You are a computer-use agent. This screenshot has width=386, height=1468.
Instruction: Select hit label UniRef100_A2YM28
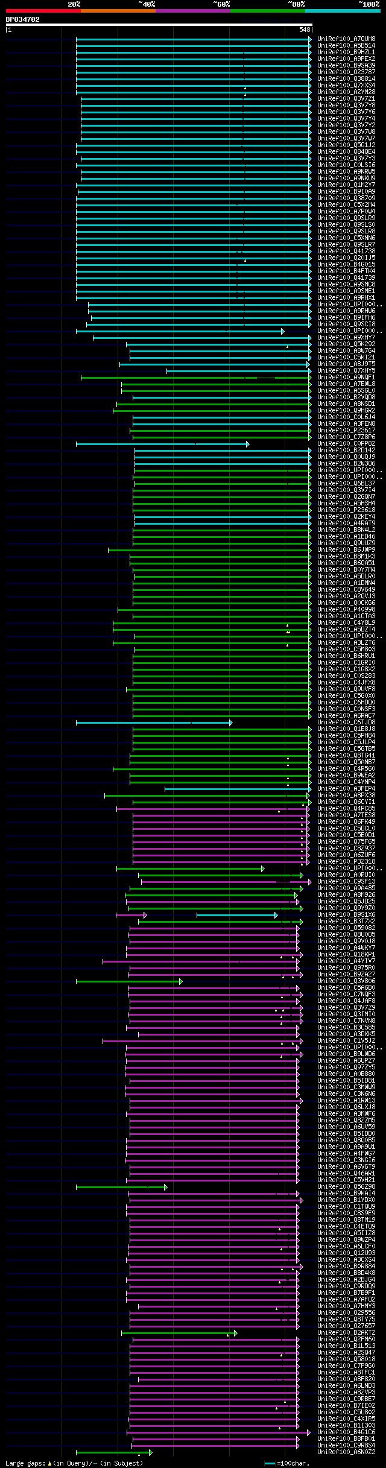346,92
